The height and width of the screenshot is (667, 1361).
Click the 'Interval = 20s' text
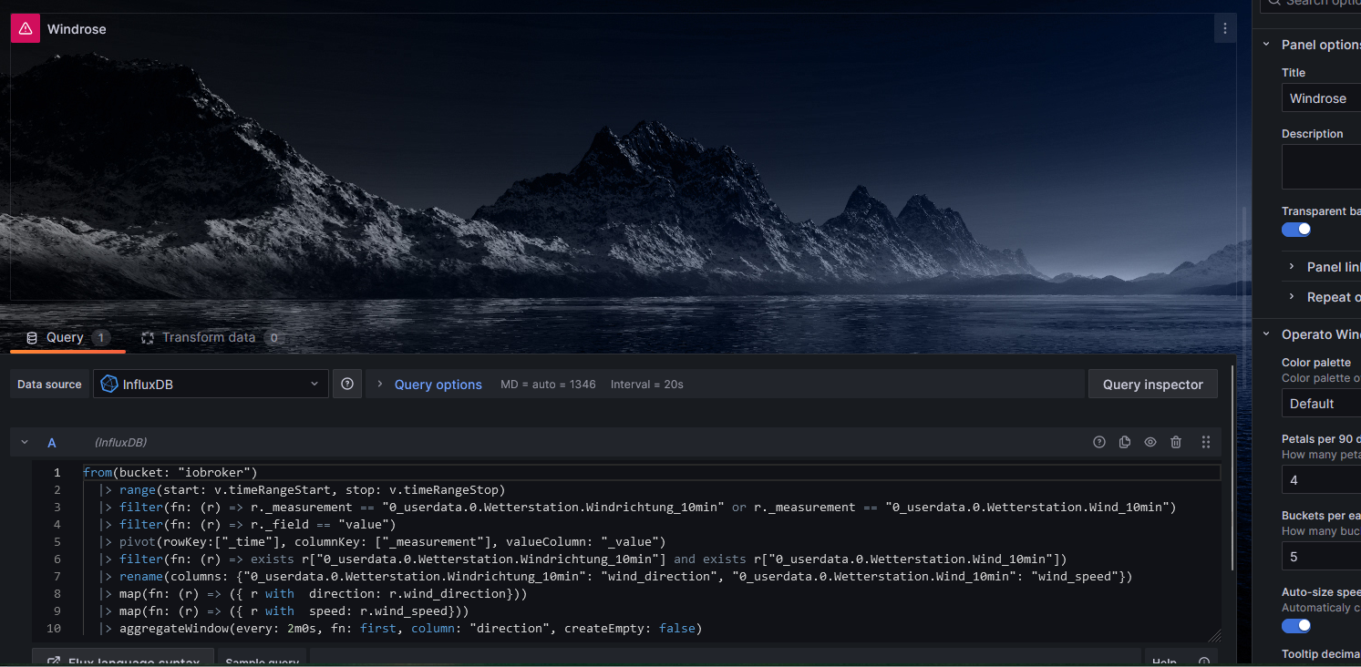[647, 385]
